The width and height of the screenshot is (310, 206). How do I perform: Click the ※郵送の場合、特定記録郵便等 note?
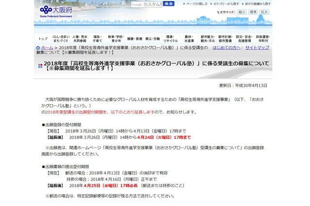pos(110,196)
